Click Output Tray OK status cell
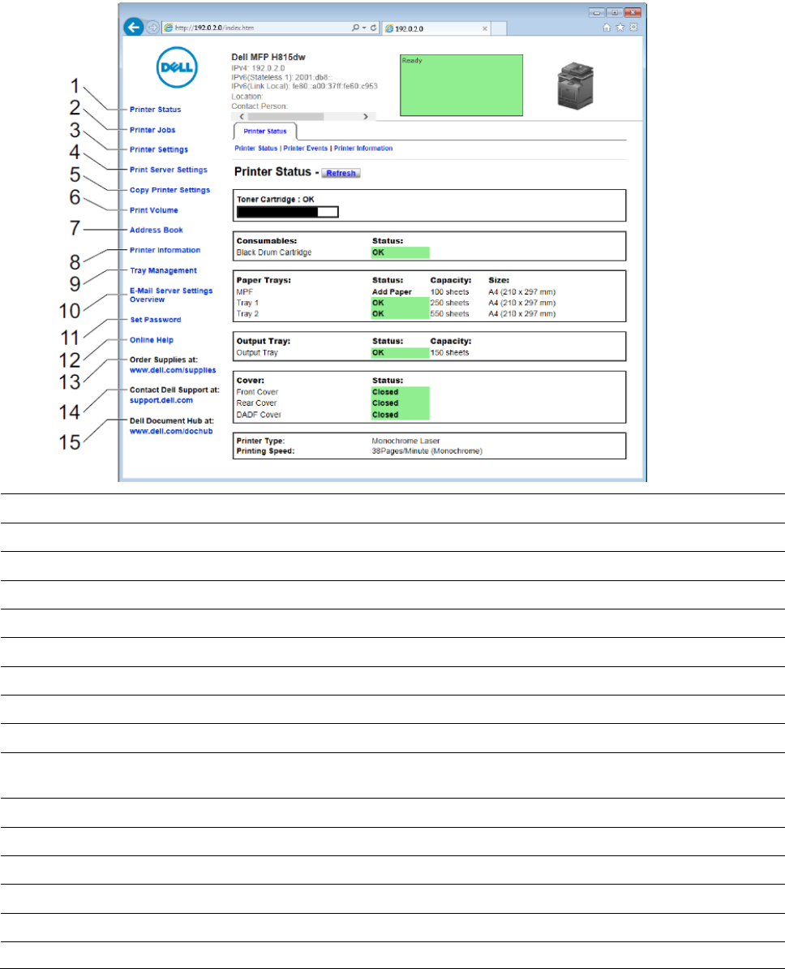The image size is (785, 969). click(x=401, y=353)
